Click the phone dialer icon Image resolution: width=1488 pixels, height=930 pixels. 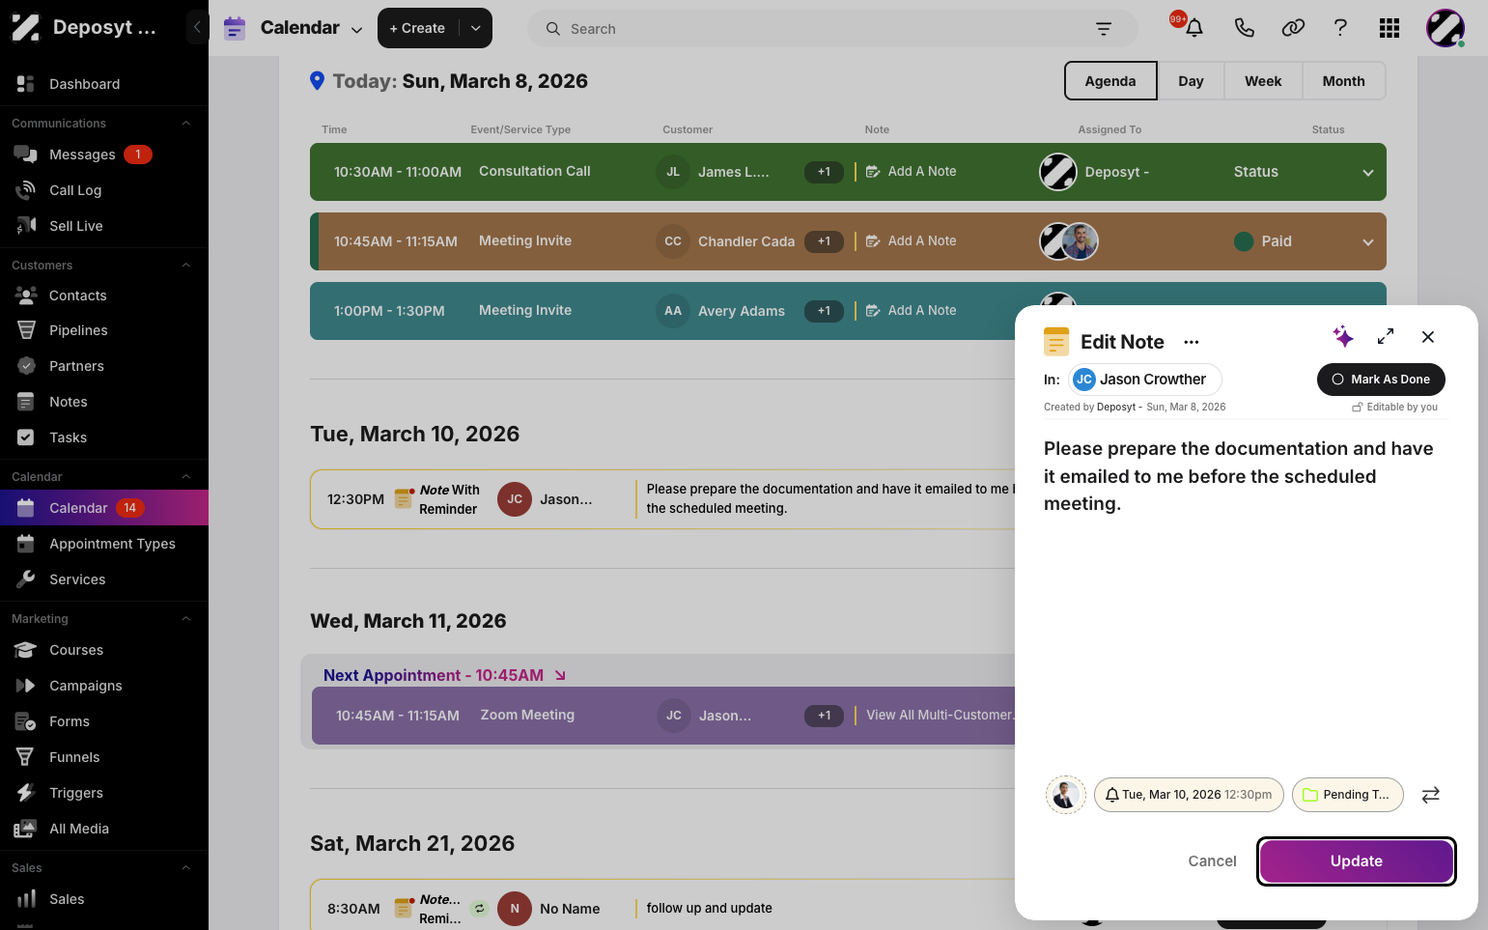point(1244,28)
